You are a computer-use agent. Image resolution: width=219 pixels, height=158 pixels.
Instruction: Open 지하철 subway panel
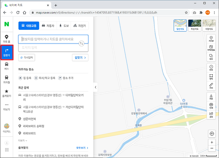click(7, 80)
